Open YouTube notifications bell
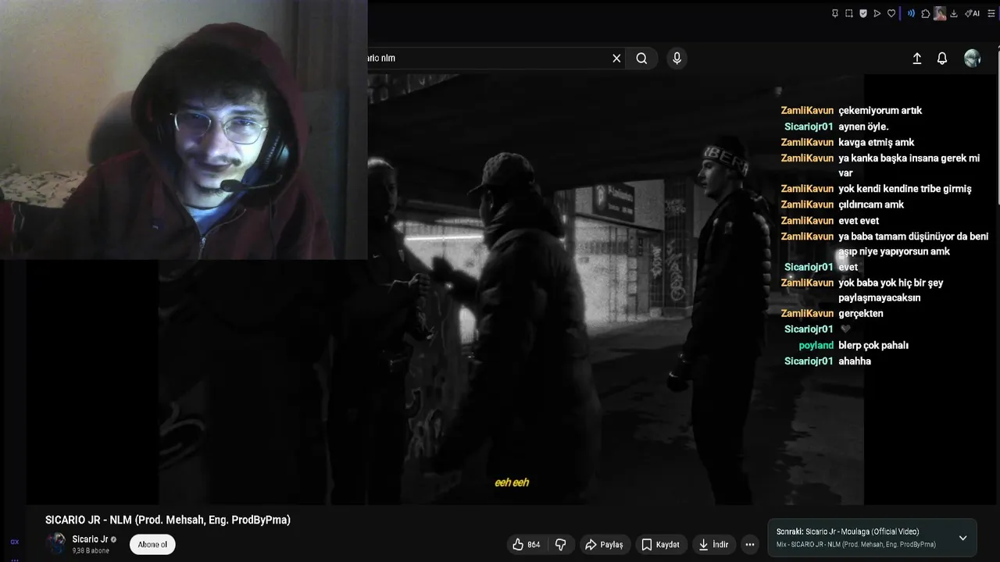This screenshot has height=562, width=1000. [942, 59]
